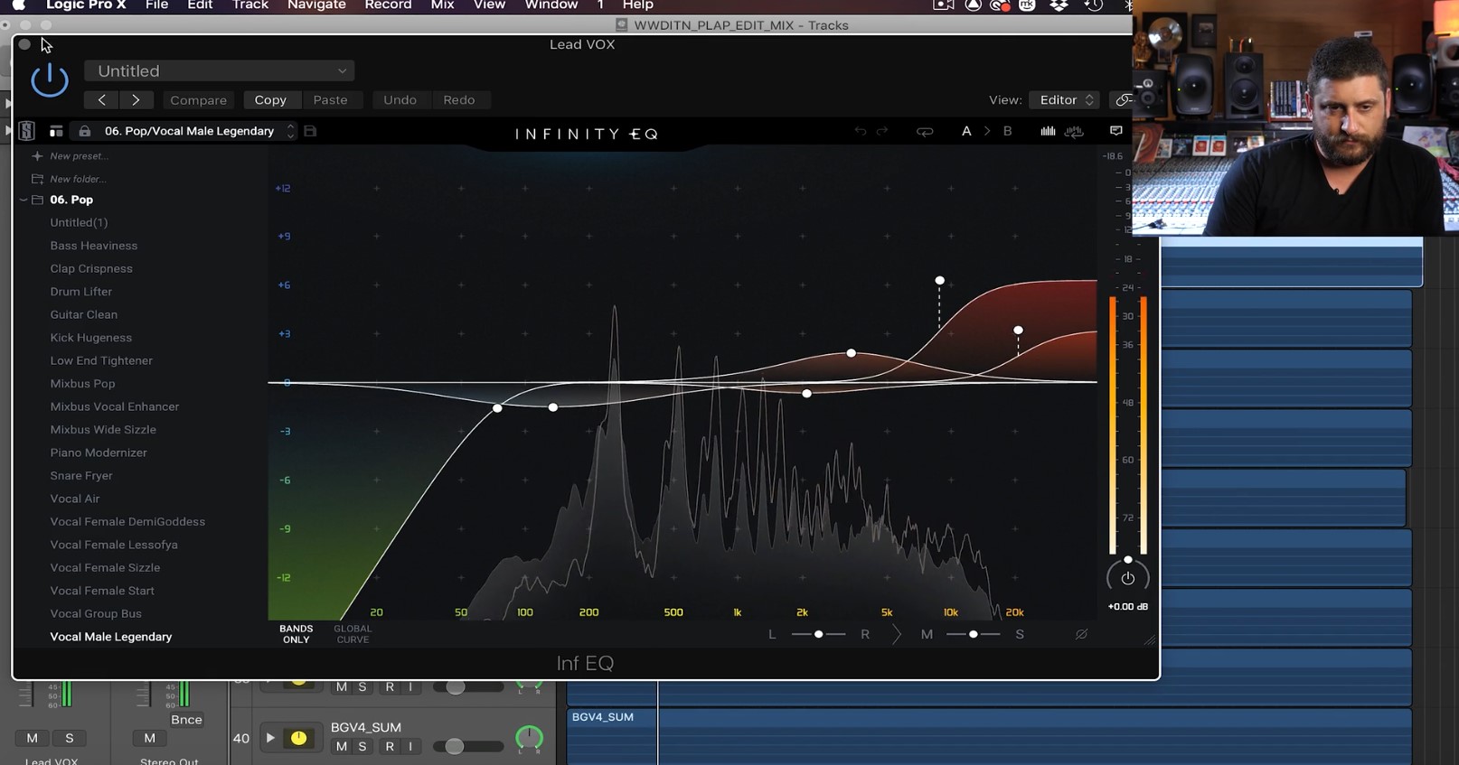This screenshot has width=1459, height=765.
Task: Adjust the BGV4_SUM pan knob
Action: pos(529,738)
